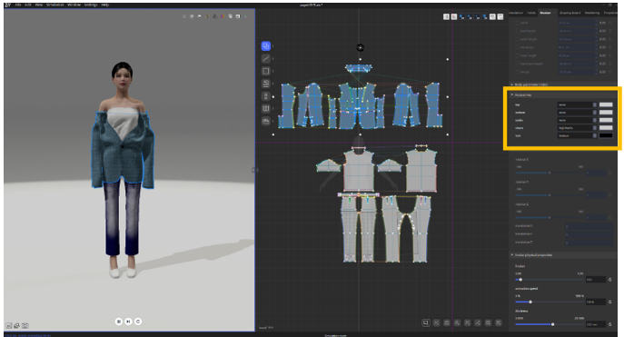Click the translation Z input field
Image resolution: width=624 pixels, height=337 pixels.
(x=589, y=242)
